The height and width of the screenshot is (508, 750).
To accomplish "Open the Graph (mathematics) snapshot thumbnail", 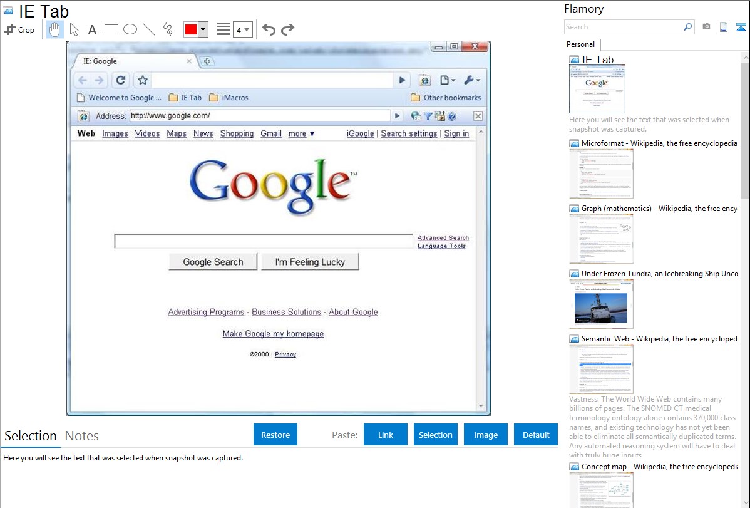I will (x=601, y=239).
